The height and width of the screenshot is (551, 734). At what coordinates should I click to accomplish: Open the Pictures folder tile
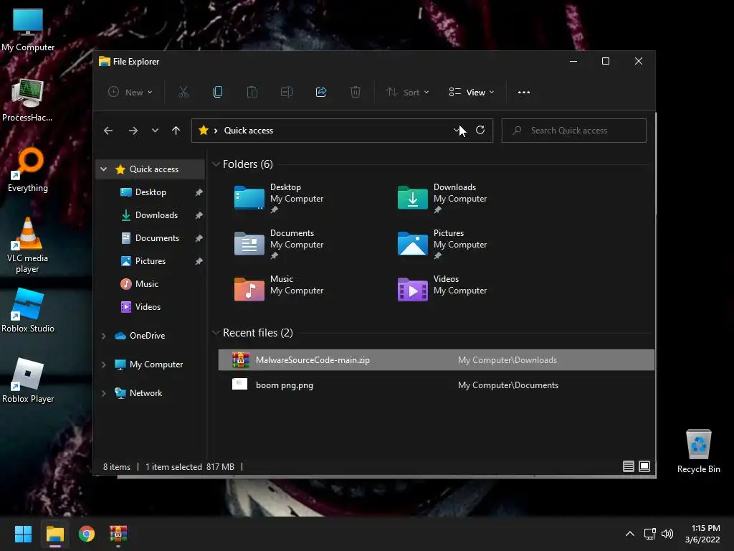coord(442,244)
